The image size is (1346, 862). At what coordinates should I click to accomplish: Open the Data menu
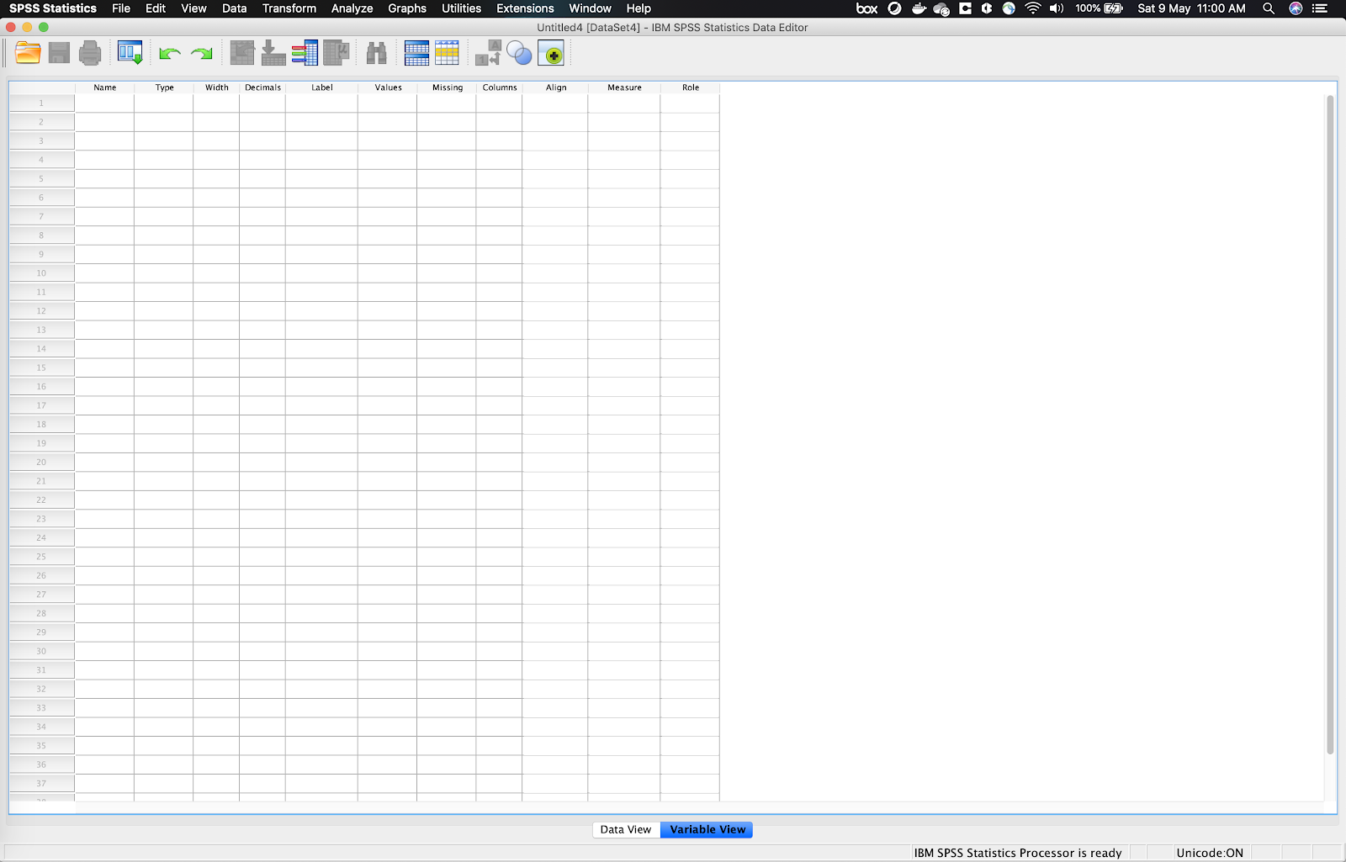click(x=235, y=8)
